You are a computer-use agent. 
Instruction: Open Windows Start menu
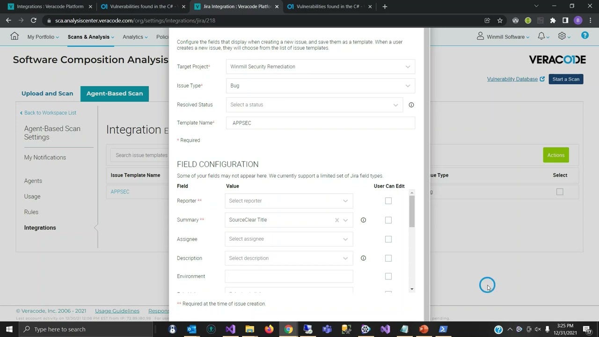[9, 329]
